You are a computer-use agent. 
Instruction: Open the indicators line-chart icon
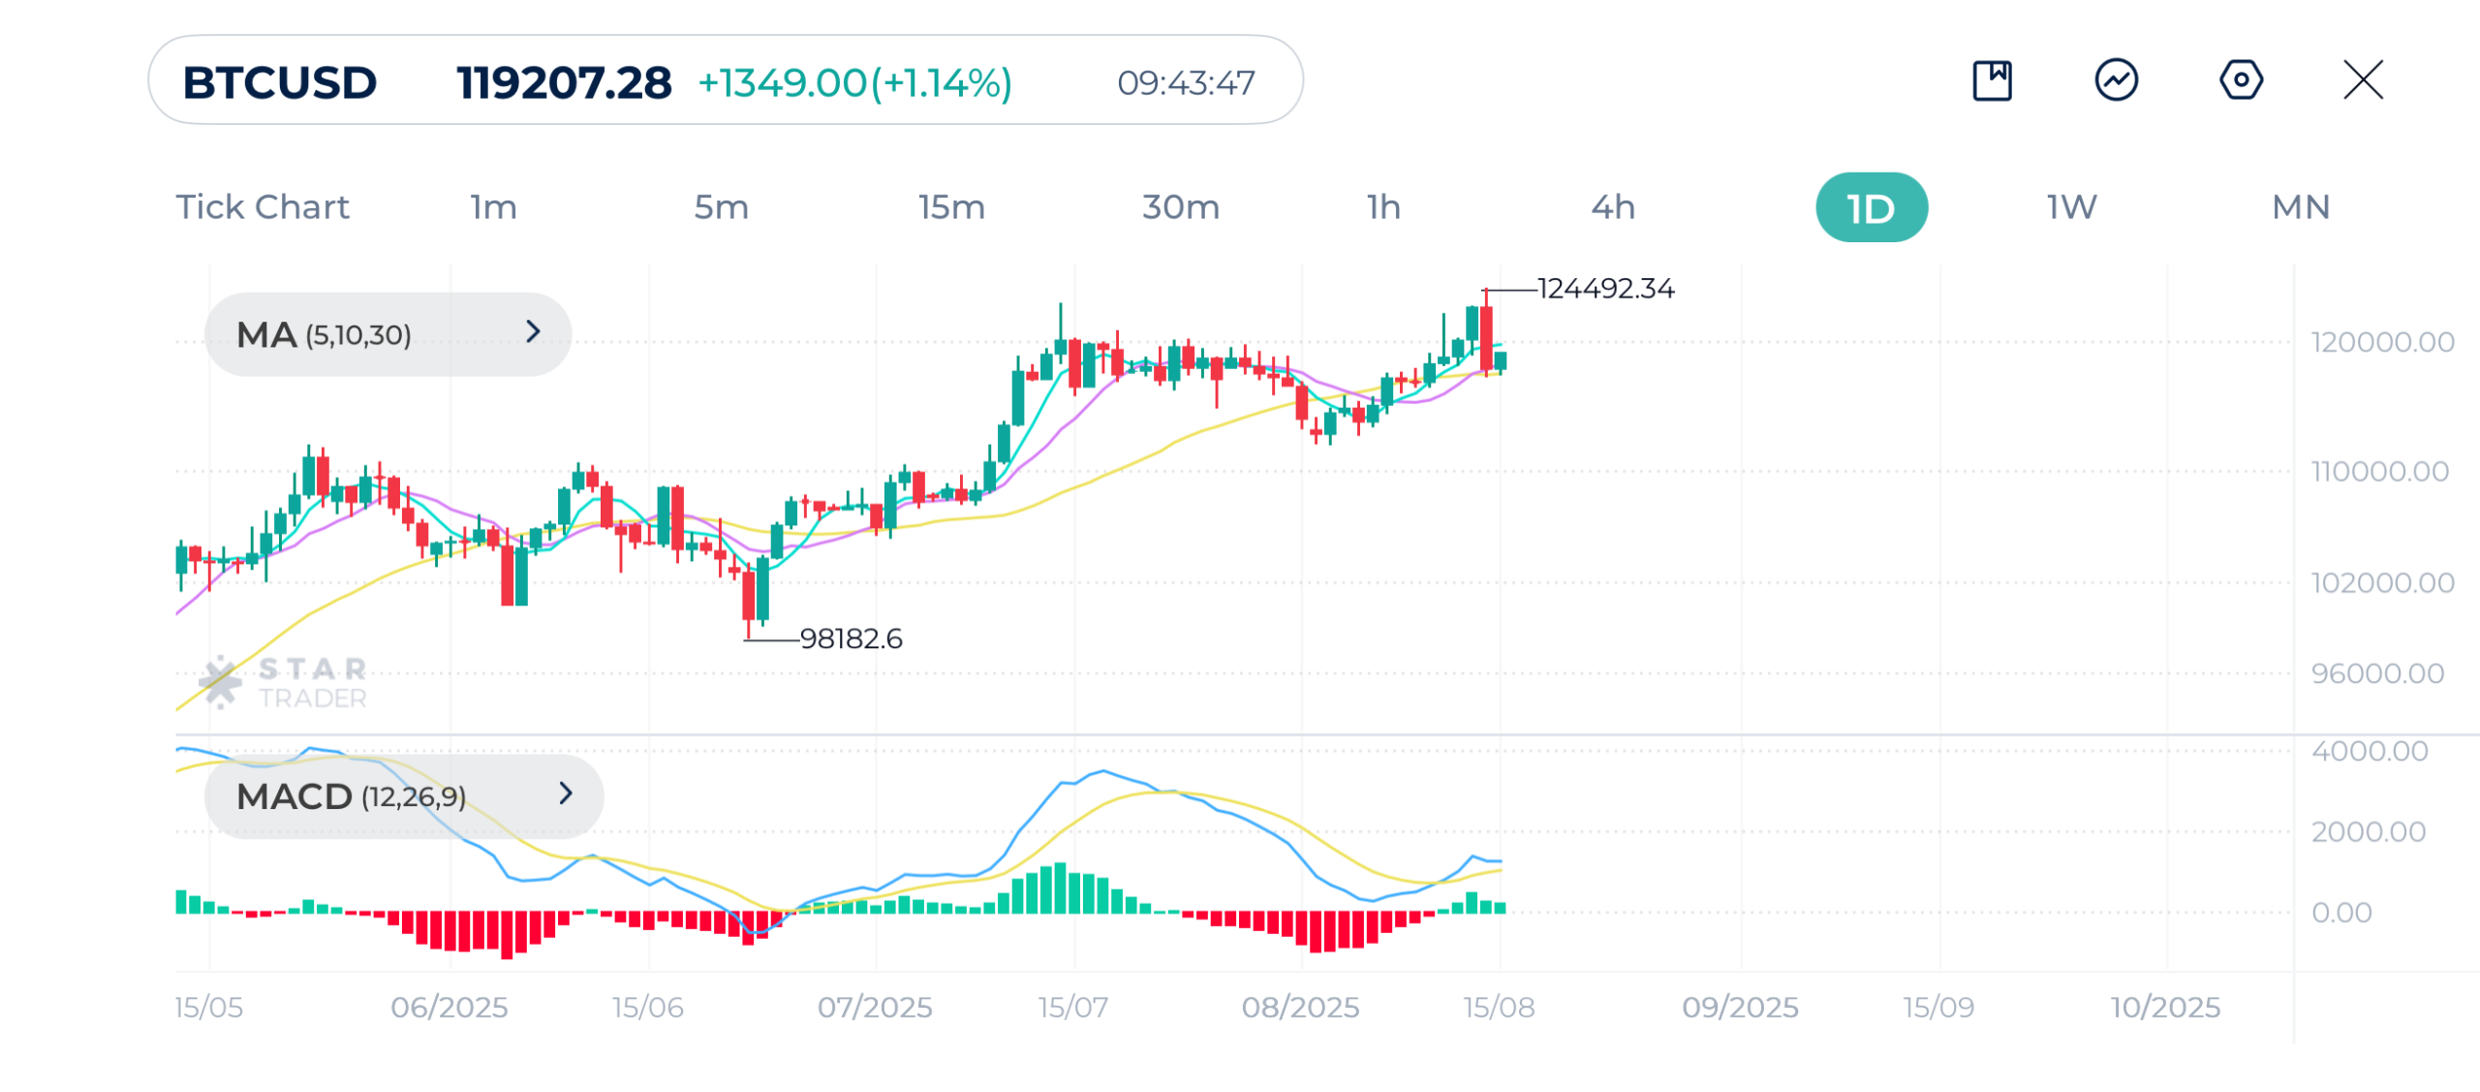(x=2116, y=80)
